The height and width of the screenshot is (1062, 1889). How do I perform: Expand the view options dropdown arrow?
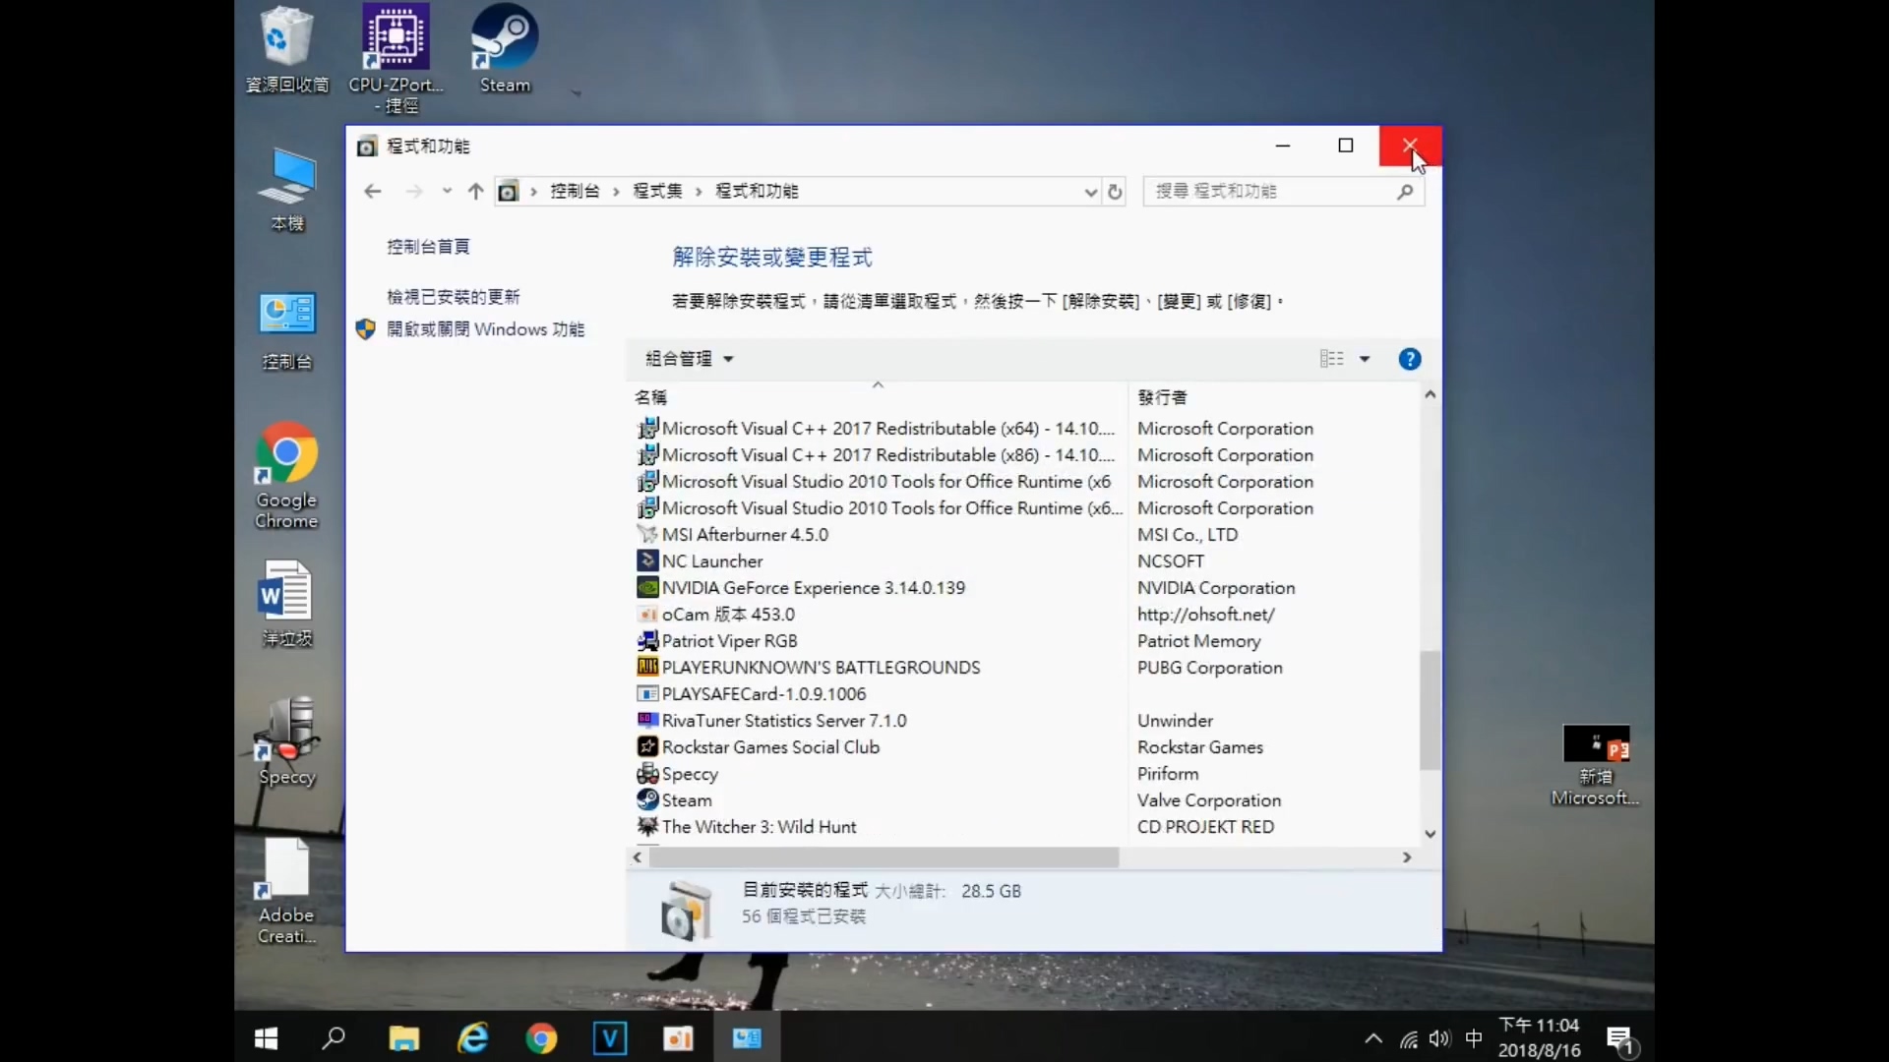(1366, 359)
